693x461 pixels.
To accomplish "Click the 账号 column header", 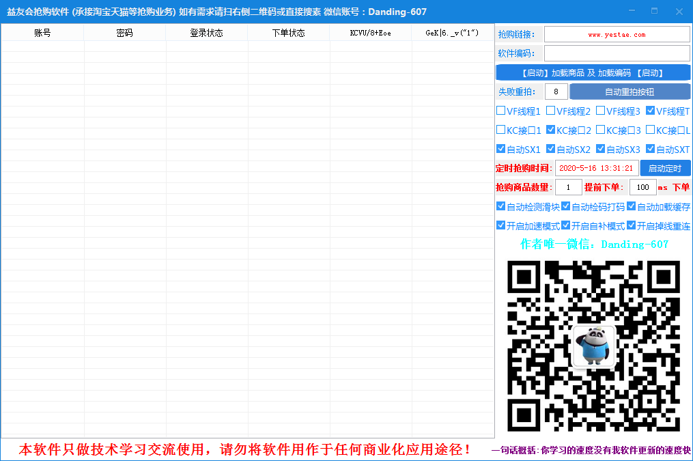I will pyautogui.click(x=42, y=33).
